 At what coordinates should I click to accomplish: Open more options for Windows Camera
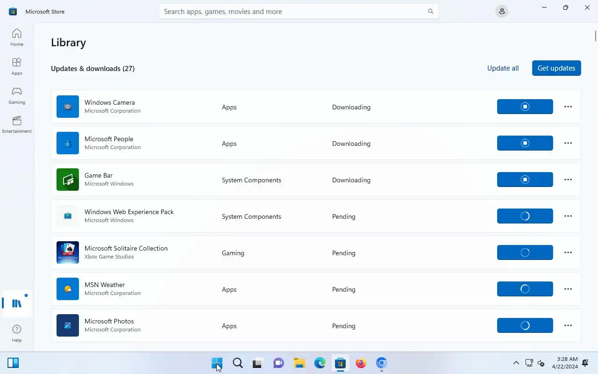click(568, 107)
